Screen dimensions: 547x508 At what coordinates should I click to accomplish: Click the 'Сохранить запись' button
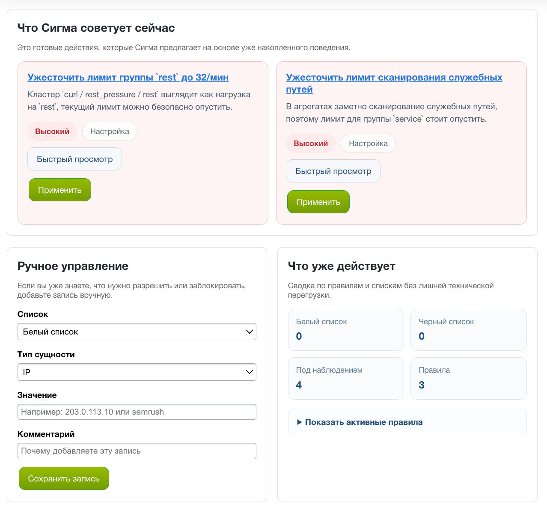click(64, 478)
